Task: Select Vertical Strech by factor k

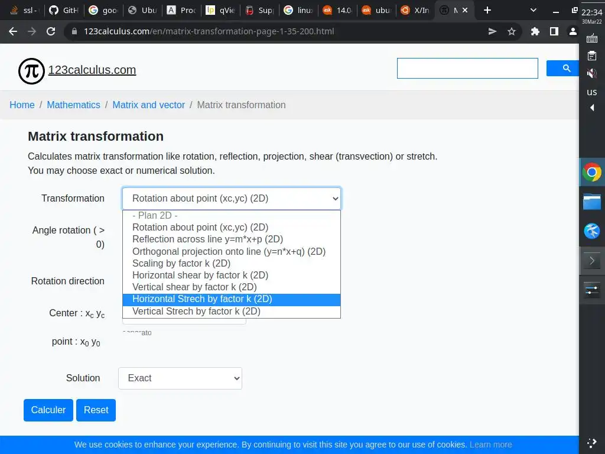Action: 232,311
